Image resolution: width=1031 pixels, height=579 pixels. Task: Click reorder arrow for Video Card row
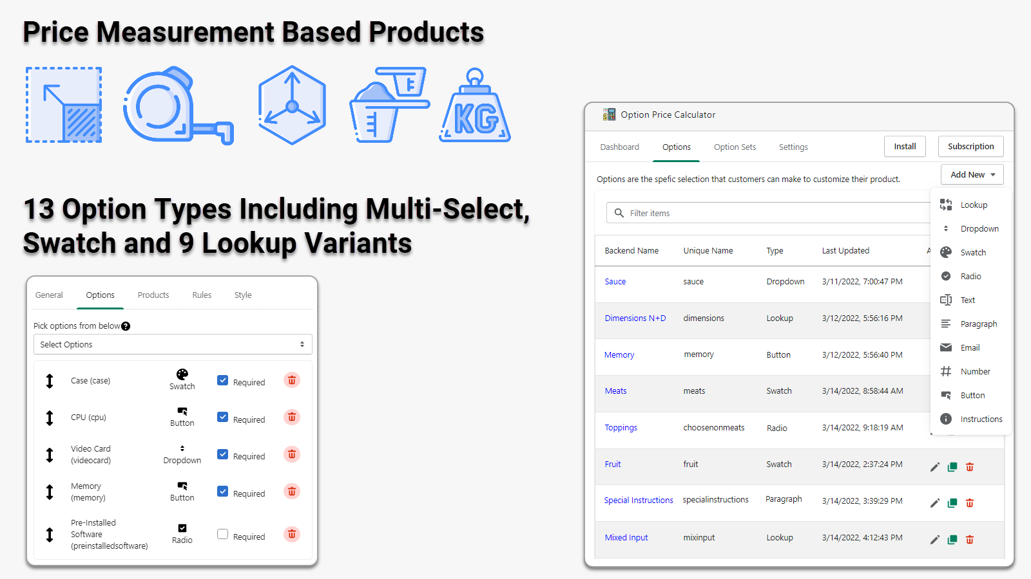pyautogui.click(x=50, y=455)
